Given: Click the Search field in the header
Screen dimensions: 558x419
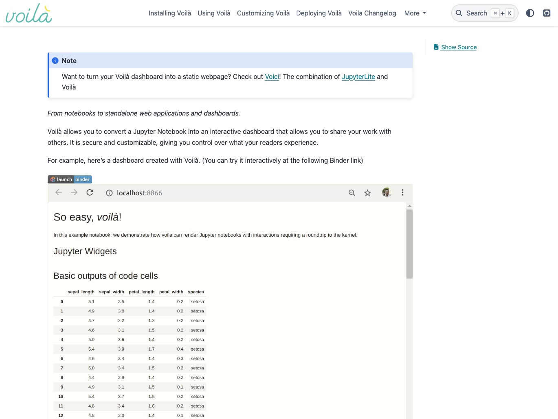Looking at the screenshot, I should tap(477, 13).
